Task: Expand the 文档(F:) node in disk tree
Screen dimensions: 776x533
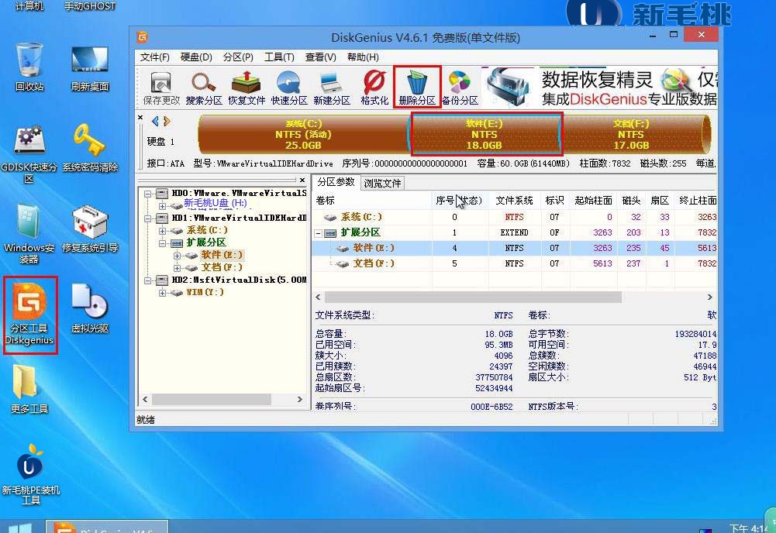Action: point(177,267)
